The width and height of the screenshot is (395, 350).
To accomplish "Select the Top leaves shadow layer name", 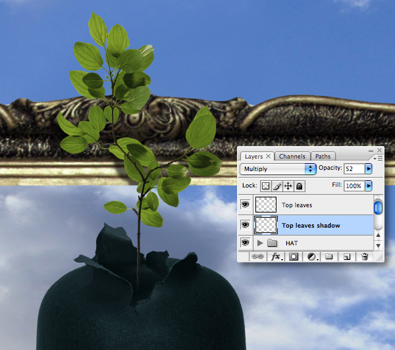I will (311, 226).
